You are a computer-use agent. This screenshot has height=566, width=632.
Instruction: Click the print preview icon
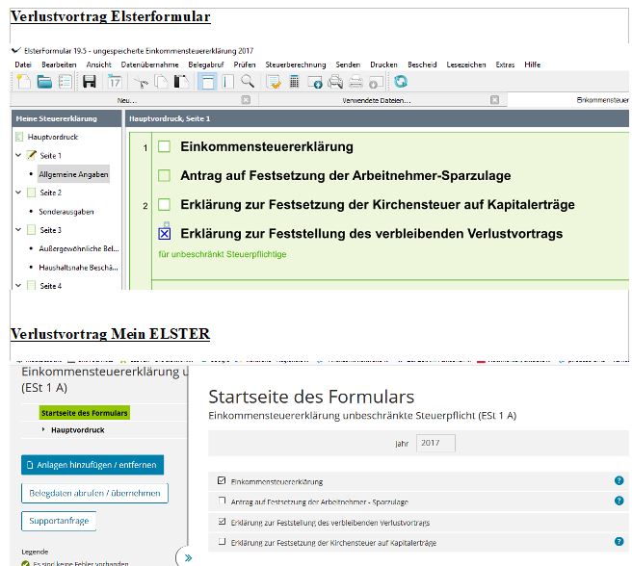[335, 82]
